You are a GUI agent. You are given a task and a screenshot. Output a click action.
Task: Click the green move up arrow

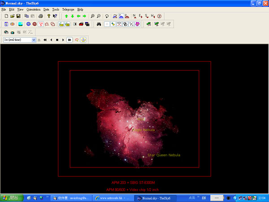66,16
